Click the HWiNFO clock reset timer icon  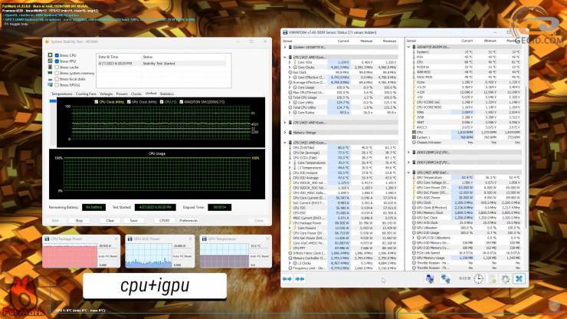(478, 279)
